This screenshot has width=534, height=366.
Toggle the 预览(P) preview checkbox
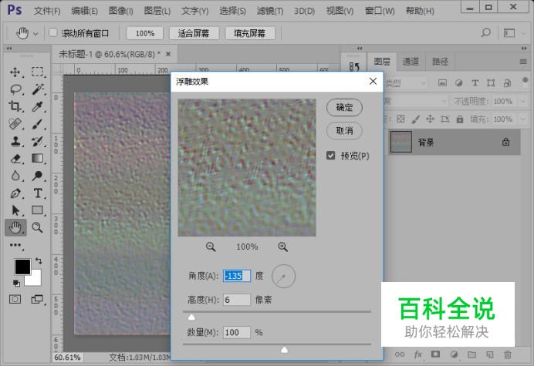coord(330,156)
